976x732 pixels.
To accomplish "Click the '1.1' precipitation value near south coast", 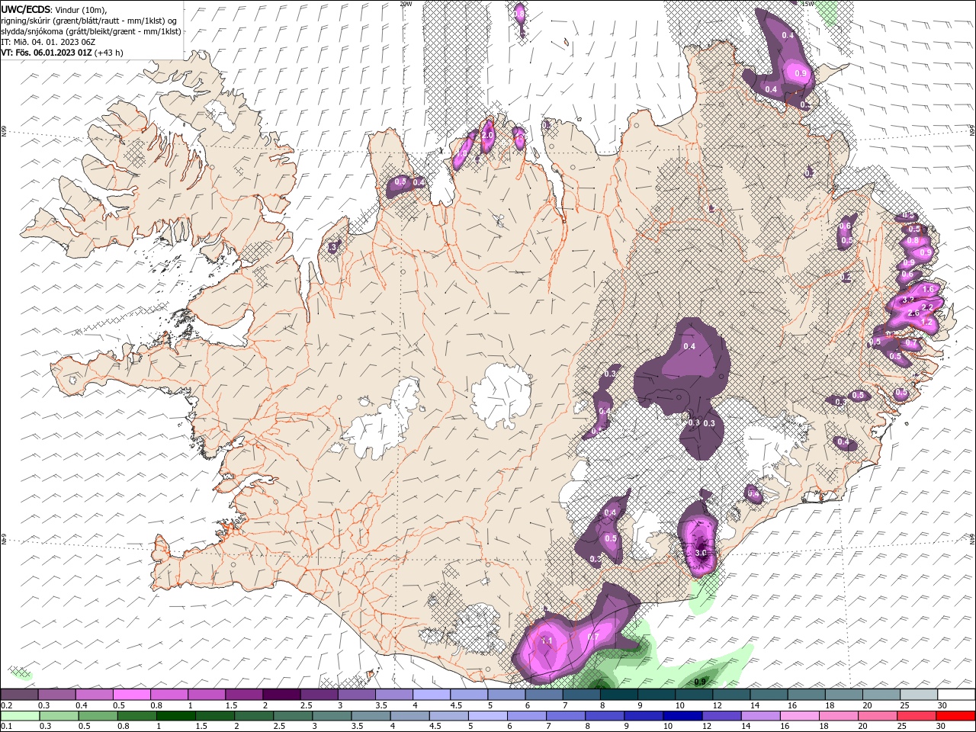I will [547, 641].
